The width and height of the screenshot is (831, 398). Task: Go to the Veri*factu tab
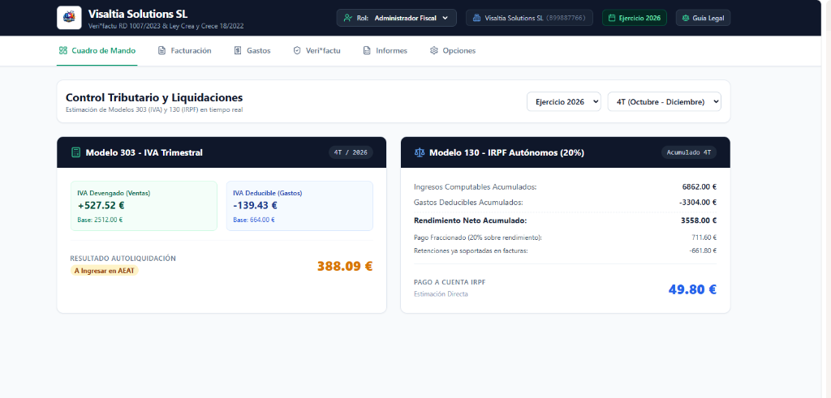317,51
